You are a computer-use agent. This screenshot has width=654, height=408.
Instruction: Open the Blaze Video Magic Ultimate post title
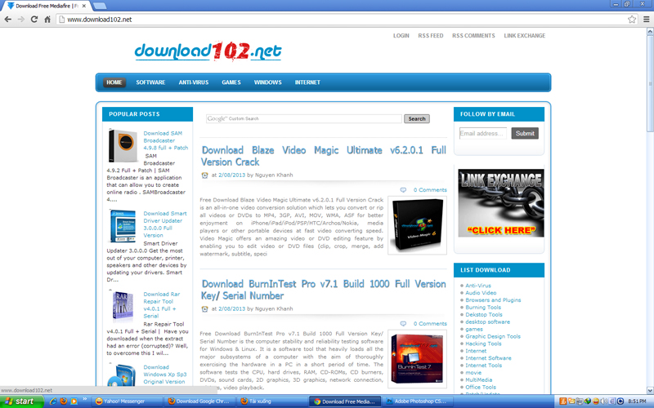(x=324, y=156)
